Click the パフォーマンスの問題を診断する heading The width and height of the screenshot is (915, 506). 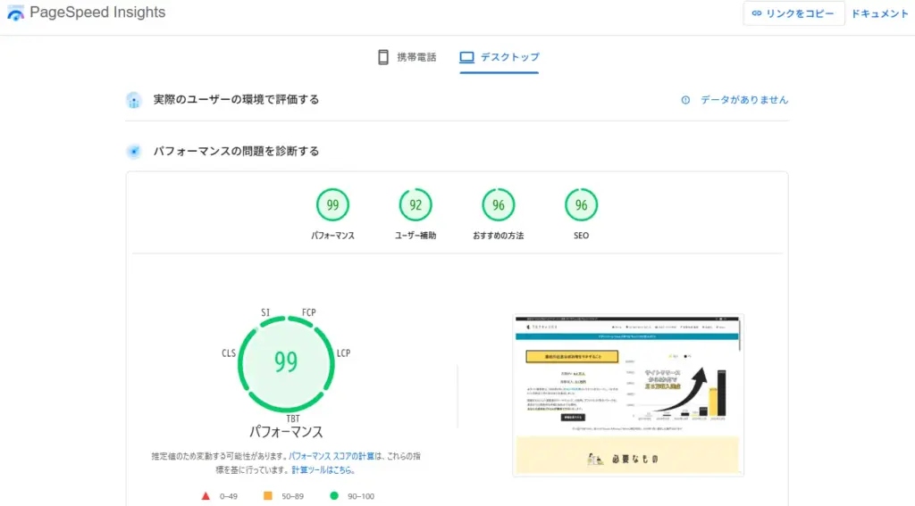click(236, 152)
